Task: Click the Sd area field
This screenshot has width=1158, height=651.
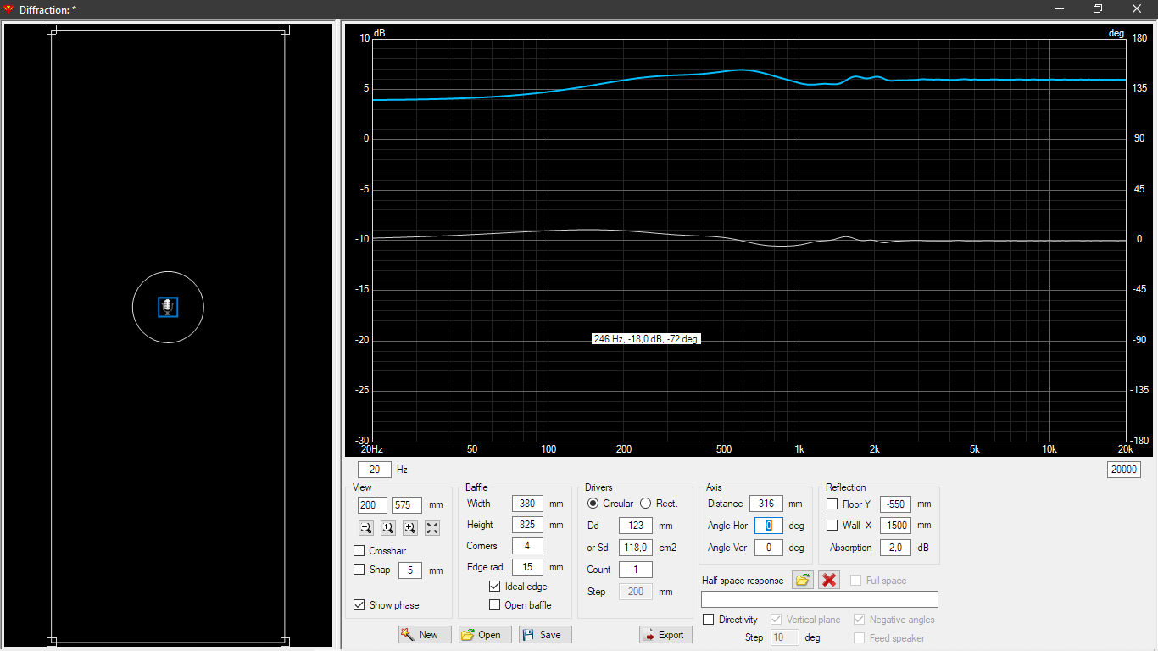Action: coord(636,548)
